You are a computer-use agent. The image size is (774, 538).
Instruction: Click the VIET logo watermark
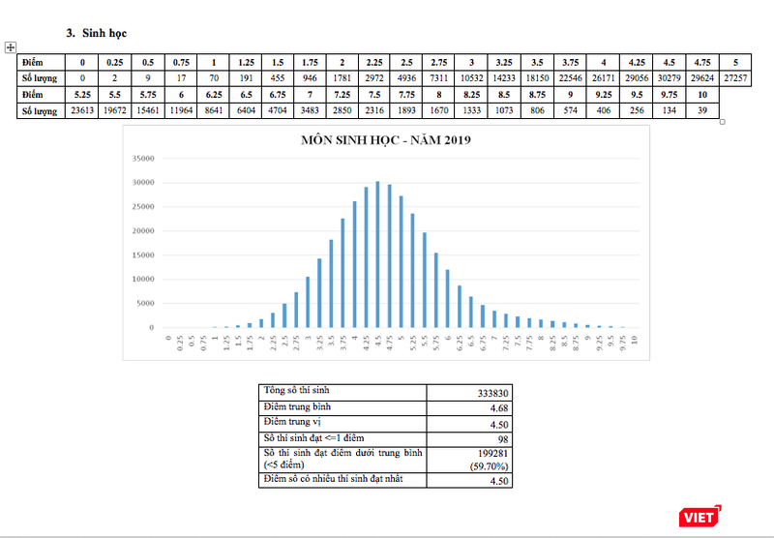701,516
